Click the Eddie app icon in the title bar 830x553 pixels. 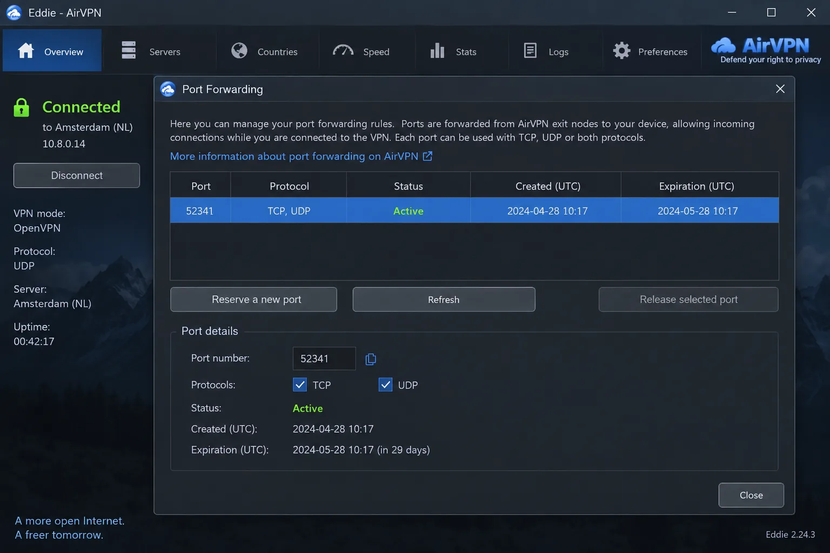(14, 12)
